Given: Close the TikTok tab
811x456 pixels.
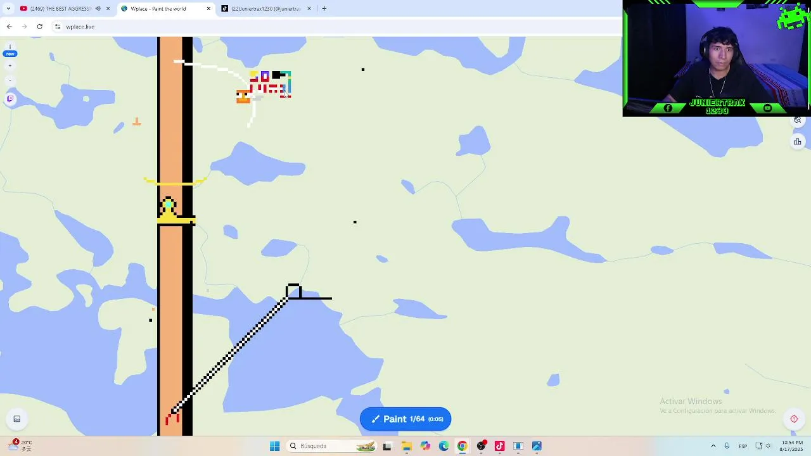Looking at the screenshot, I should pyautogui.click(x=309, y=9).
